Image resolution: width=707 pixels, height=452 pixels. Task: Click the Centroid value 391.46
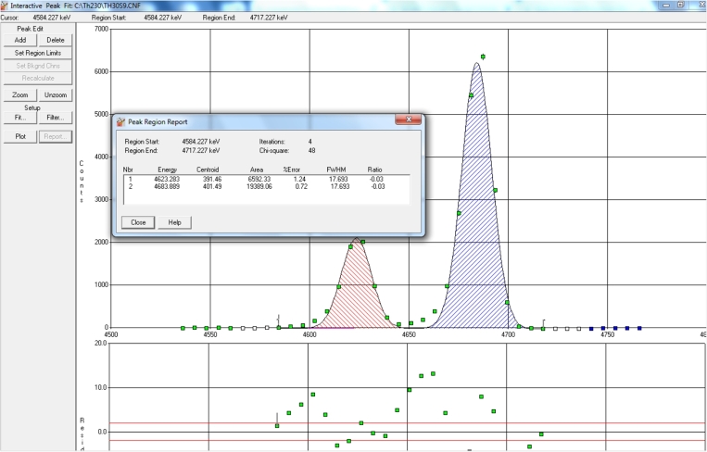click(212, 179)
